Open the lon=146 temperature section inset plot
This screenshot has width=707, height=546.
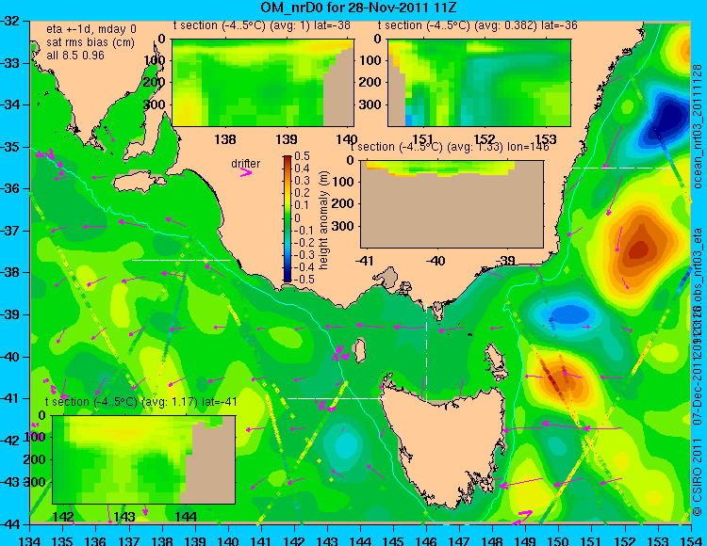(452, 204)
